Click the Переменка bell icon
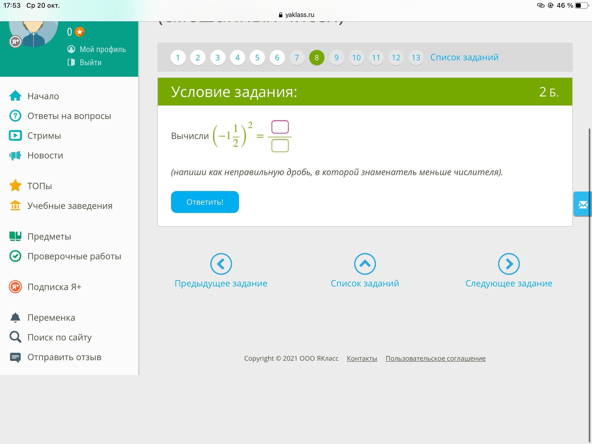This screenshot has width=592, height=444. 15,317
